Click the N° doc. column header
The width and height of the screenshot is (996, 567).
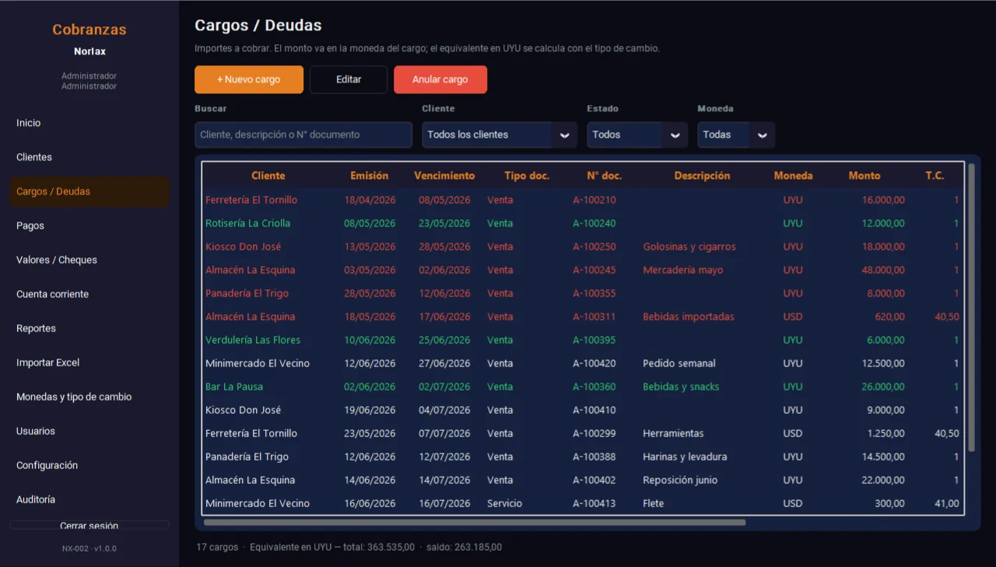click(605, 176)
